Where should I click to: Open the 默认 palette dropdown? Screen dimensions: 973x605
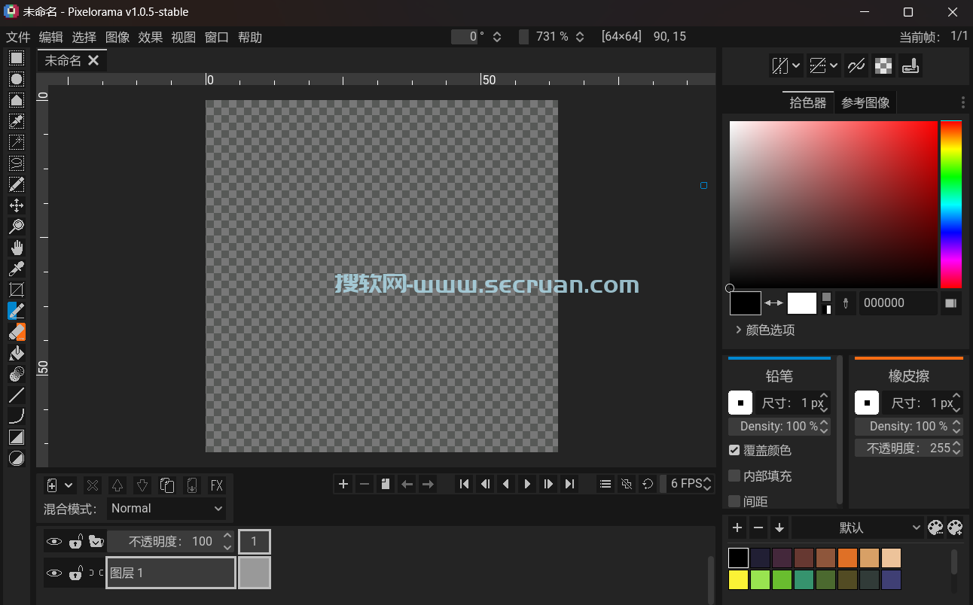pos(858,527)
